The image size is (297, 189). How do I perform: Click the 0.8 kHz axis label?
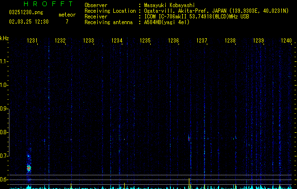coord(4,132)
